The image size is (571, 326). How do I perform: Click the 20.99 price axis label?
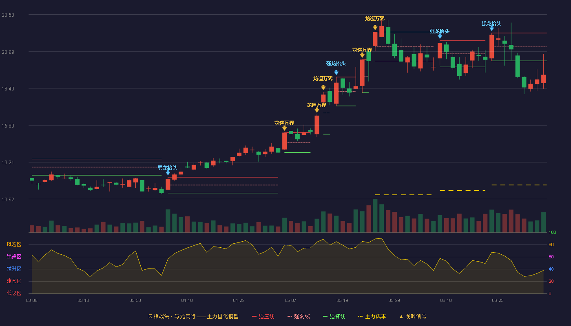coord(8,52)
